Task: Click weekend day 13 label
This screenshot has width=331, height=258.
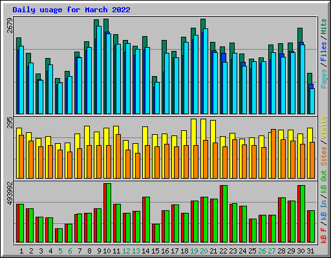Action: point(136,251)
